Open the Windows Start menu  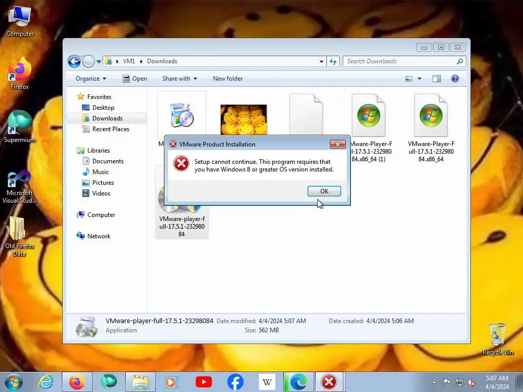point(14,382)
